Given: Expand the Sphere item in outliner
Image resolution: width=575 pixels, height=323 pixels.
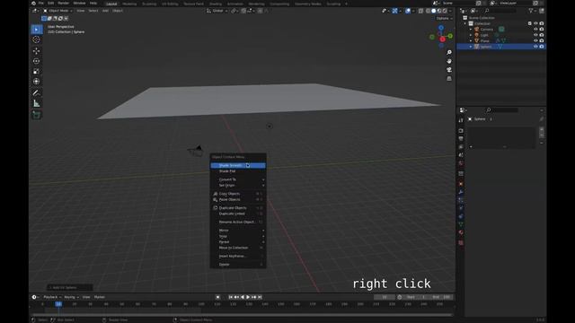Looking at the screenshot, I should [471, 47].
